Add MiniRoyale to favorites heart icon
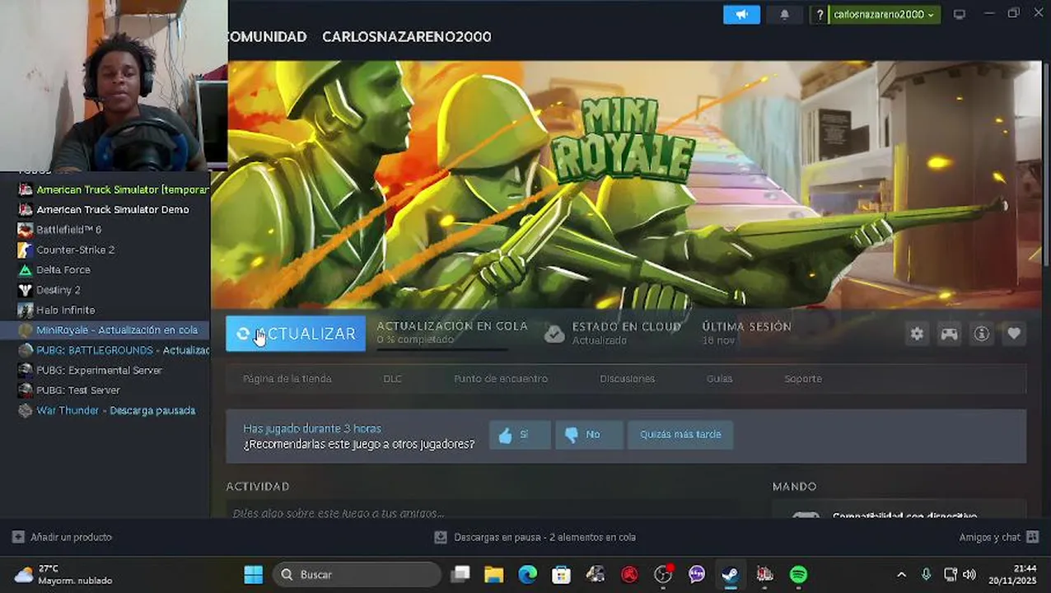This screenshot has width=1051, height=593. click(x=1014, y=334)
